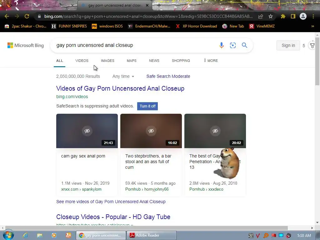The height and width of the screenshot is (240, 320).
Task: Bookmark this page with the star icon
Action: click(271, 16)
